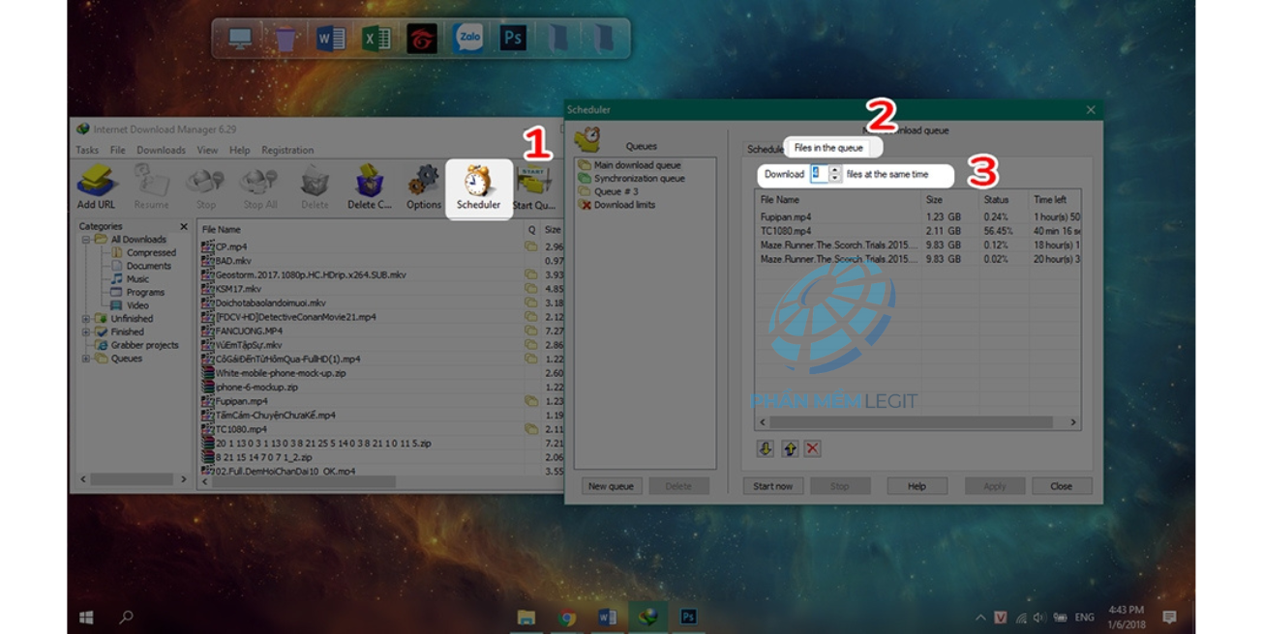Viewport: 1263px width, 634px height.
Task: Click the simultaneous downloads number field
Action: [x=819, y=174]
